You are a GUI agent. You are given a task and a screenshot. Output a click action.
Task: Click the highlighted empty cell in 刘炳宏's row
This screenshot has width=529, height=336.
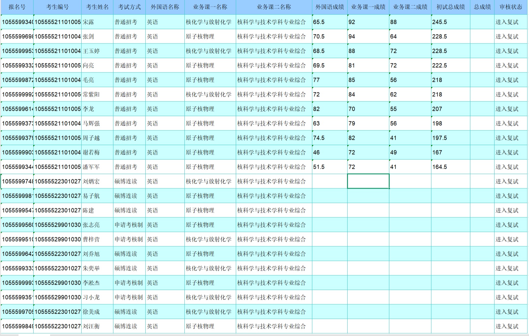368,181
